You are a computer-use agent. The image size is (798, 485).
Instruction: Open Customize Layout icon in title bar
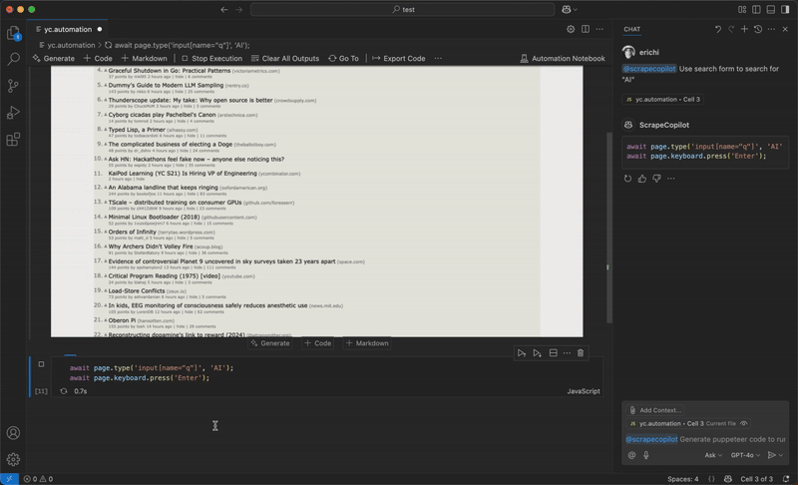742,9
